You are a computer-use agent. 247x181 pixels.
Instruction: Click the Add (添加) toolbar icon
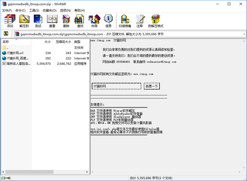point(10,21)
